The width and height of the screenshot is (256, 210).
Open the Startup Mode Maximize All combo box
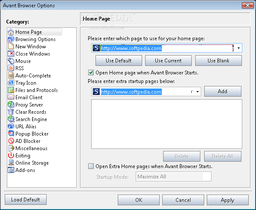tap(173, 176)
